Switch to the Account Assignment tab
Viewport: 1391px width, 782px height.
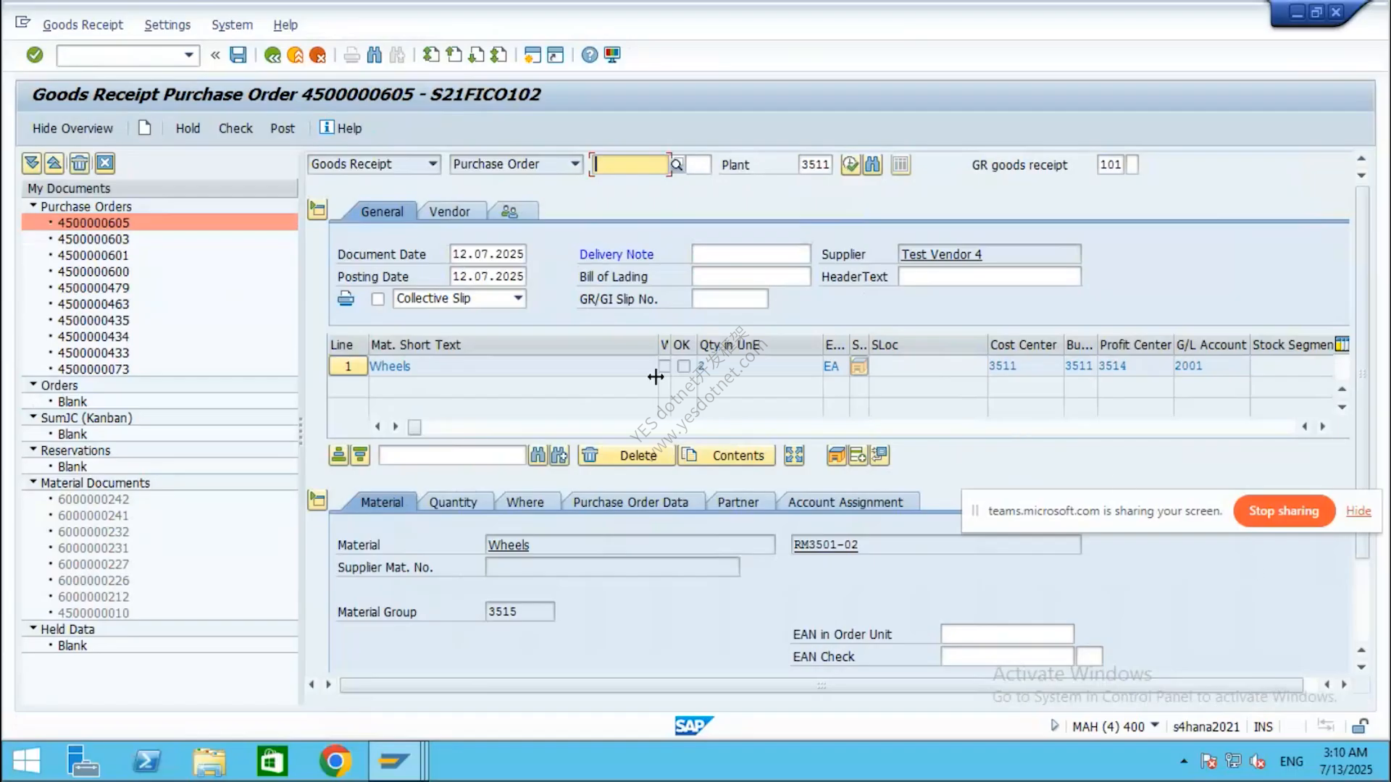[x=845, y=503]
